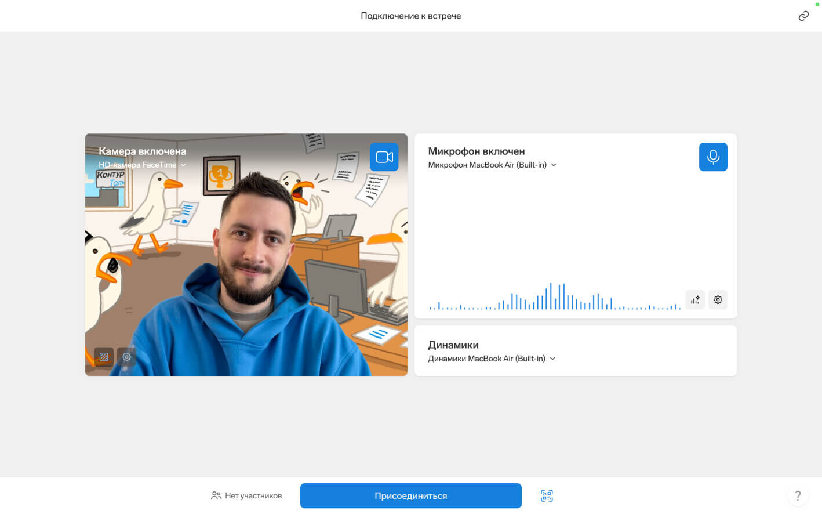Click the Камера включена label
The width and height of the screenshot is (822, 514).
click(x=143, y=151)
